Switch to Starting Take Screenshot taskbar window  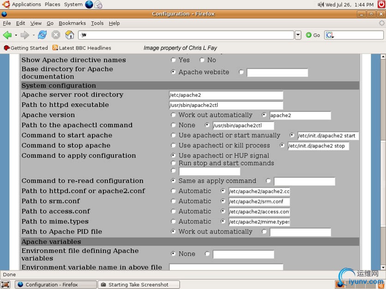tap(134, 284)
